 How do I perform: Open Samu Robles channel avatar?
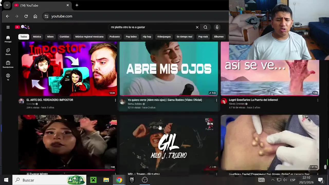123,101
